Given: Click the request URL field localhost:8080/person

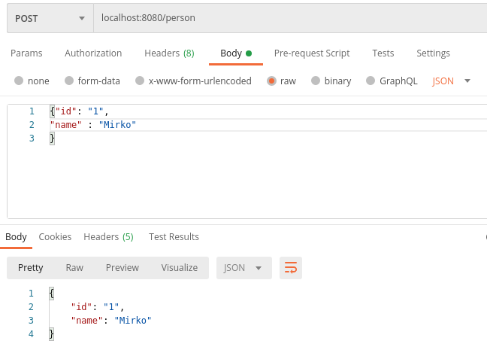Looking at the screenshot, I should pyautogui.click(x=290, y=18).
